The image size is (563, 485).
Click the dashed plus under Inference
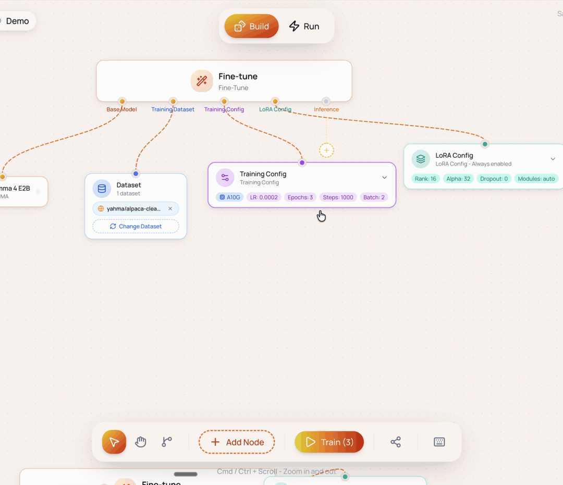pos(326,151)
